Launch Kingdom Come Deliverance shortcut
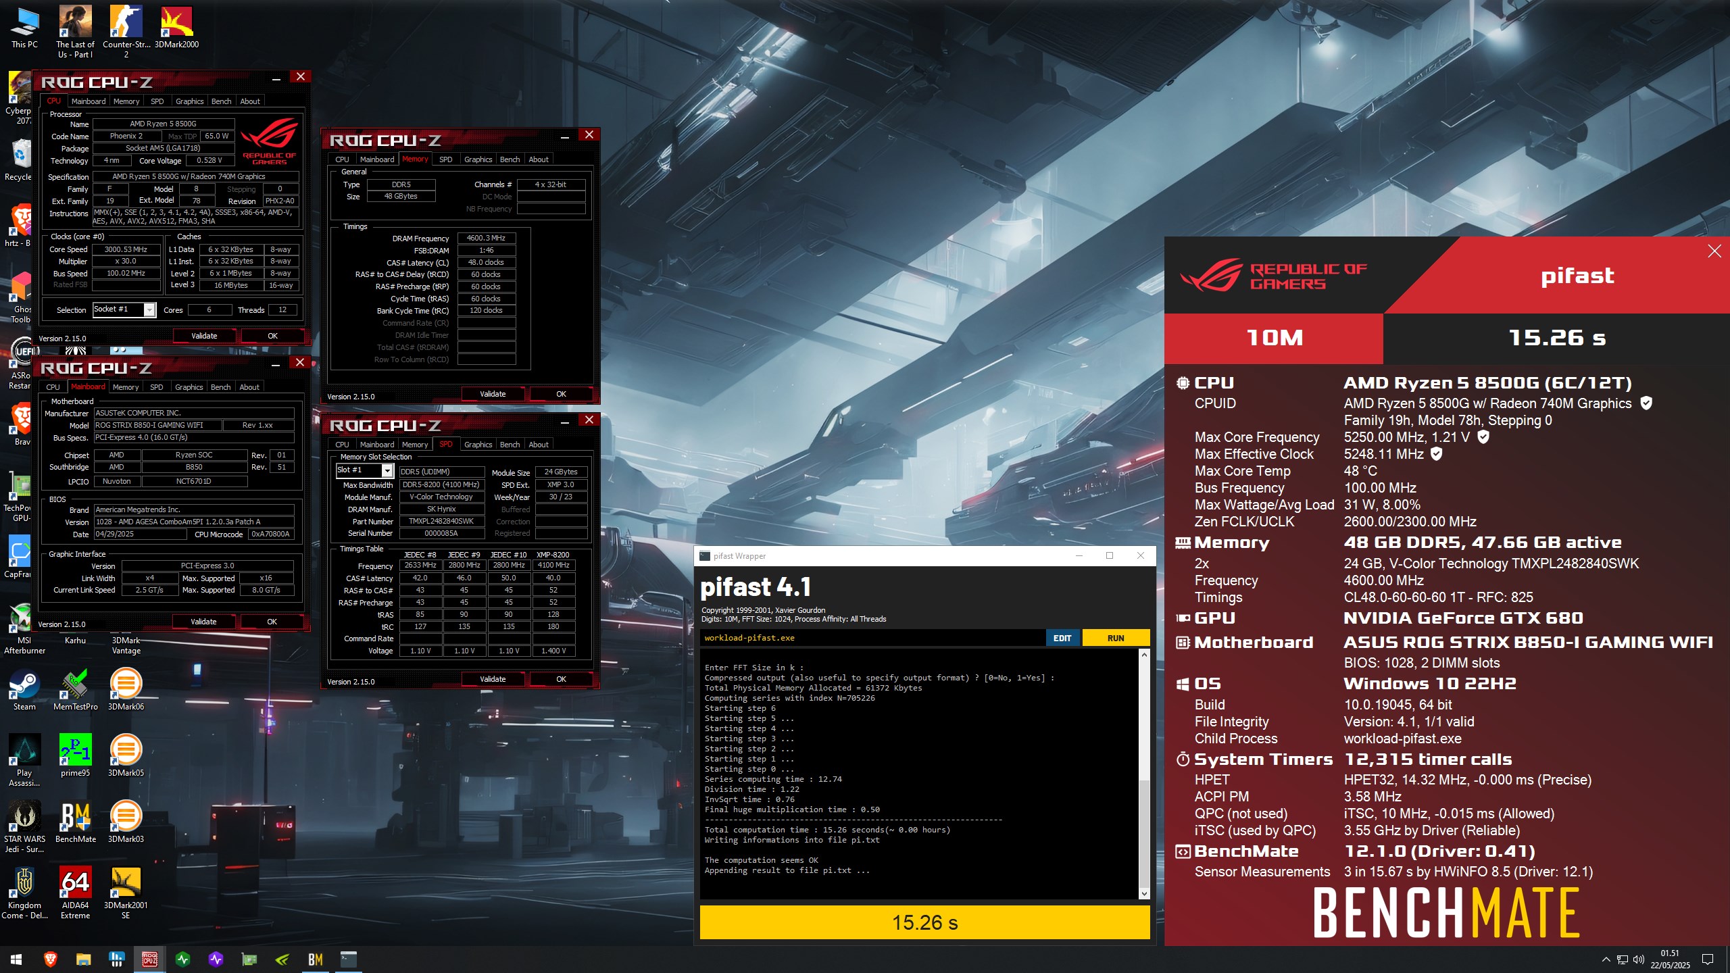Viewport: 1730px width, 973px height. tap(24, 893)
